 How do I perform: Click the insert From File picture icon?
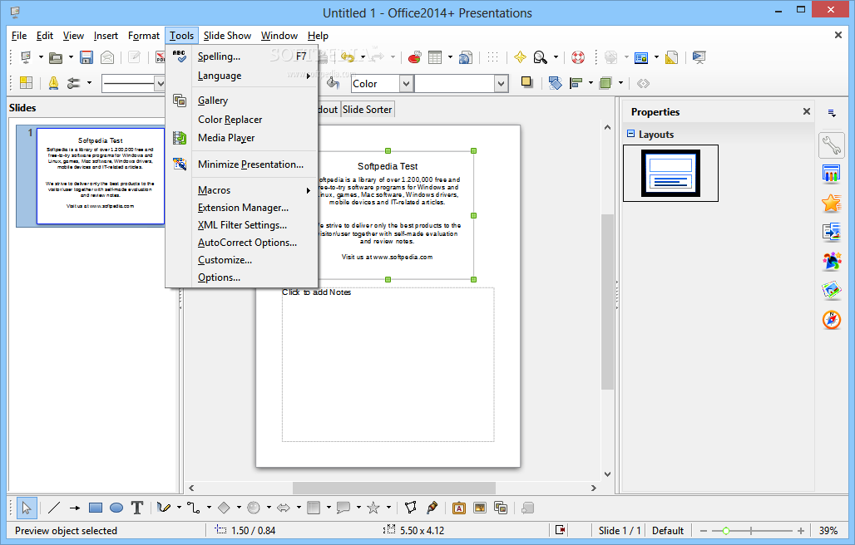click(480, 508)
